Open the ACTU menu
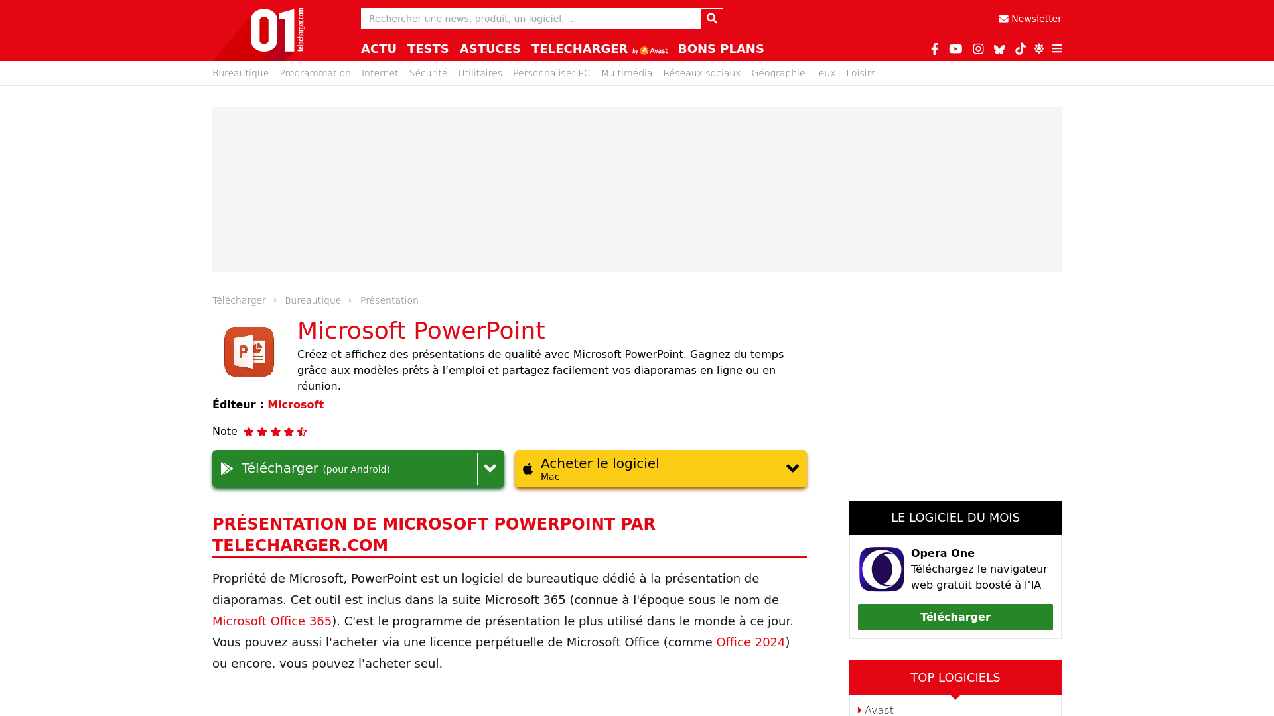Screen dimensions: 1274x716 tap(379, 49)
